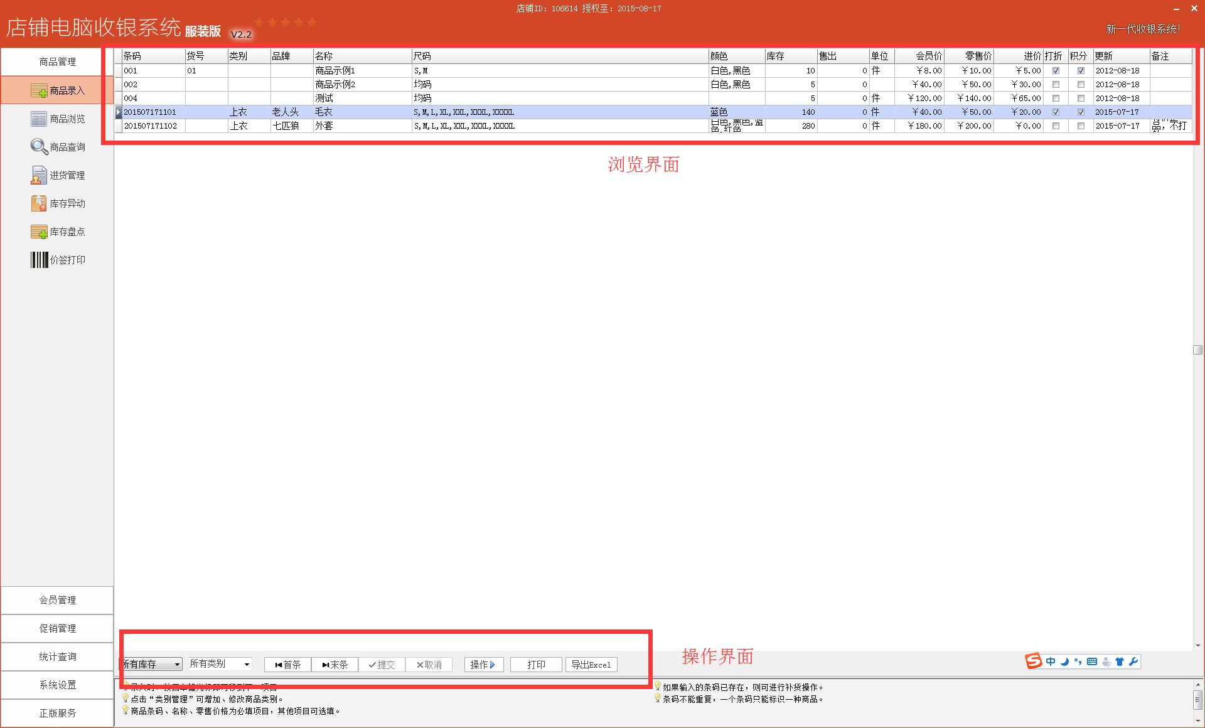Click the 取消 cancel button
1205x728 pixels.
(429, 665)
